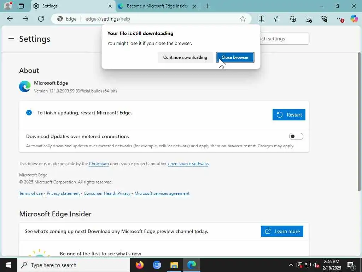Image resolution: width=362 pixels, height=272 pixels.
Task: Click the muted volume tray icon
Action: [316, 265]
